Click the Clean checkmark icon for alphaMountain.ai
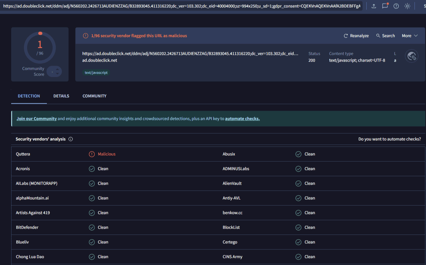The height and width of the screenshot is (265, 426). 92,198
